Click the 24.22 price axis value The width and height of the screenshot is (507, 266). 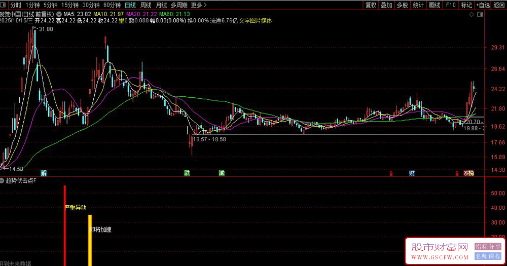498,89
